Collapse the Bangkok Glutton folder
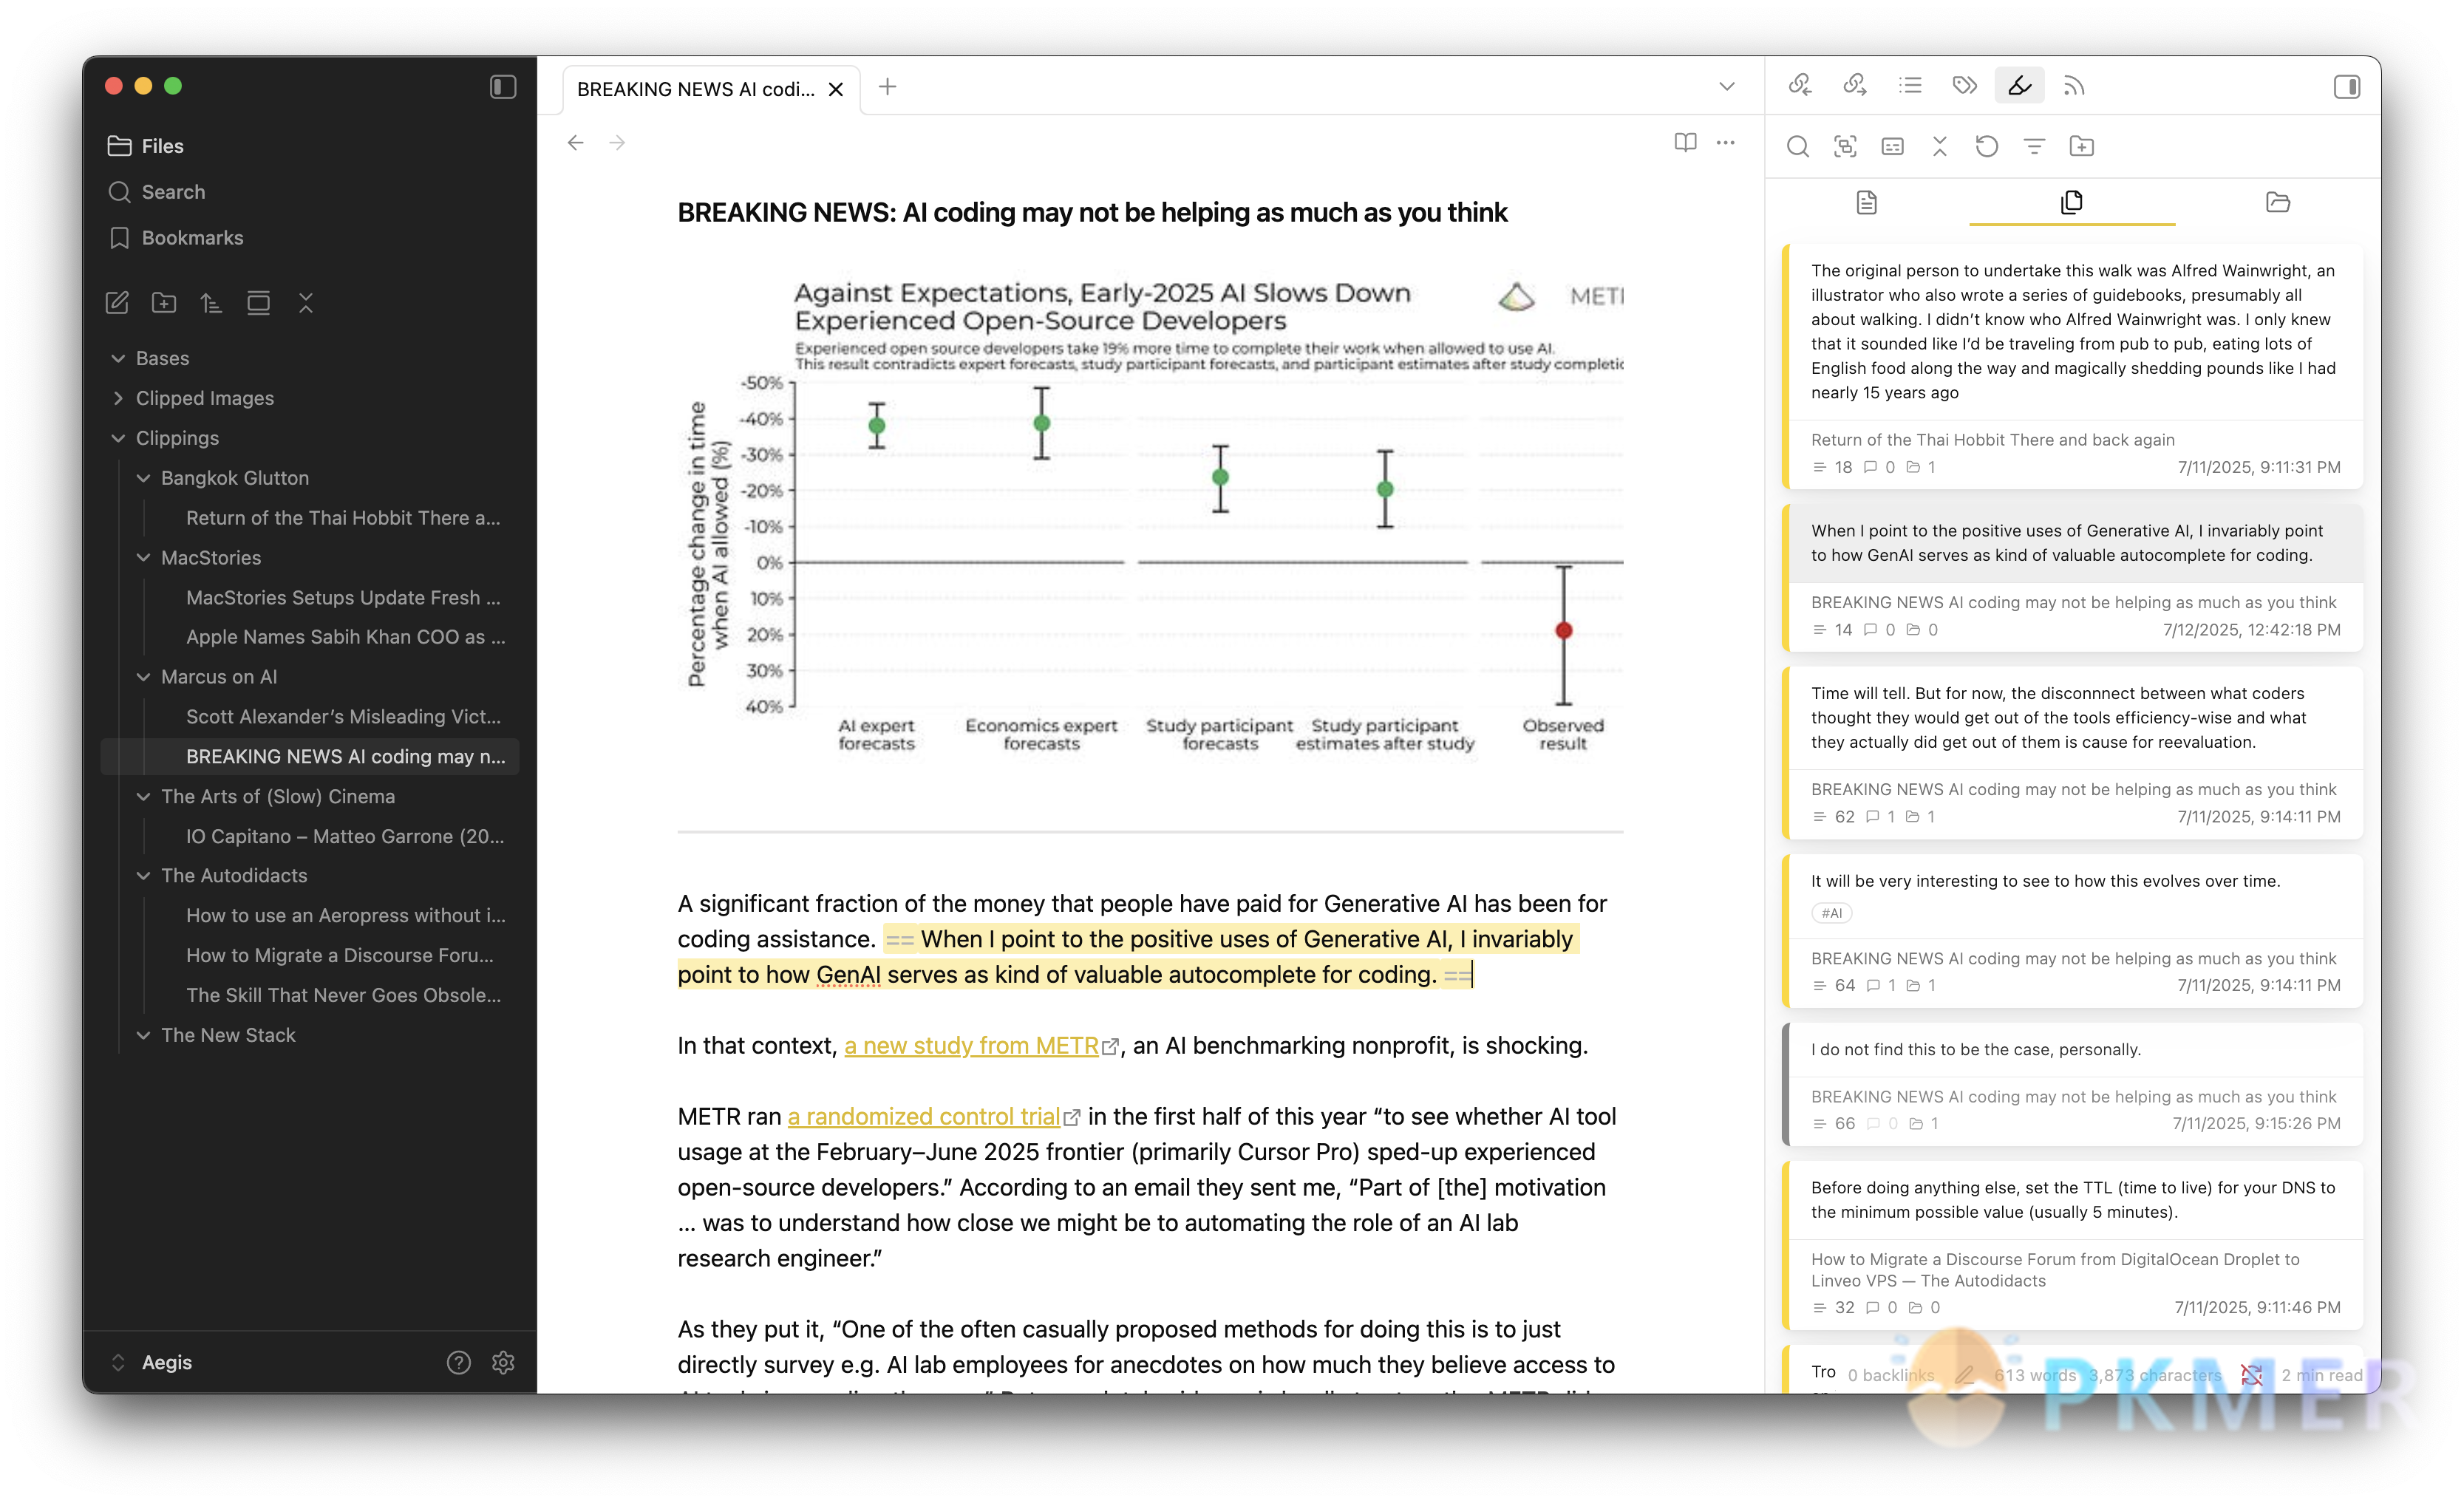 click(x=143, y=478)
